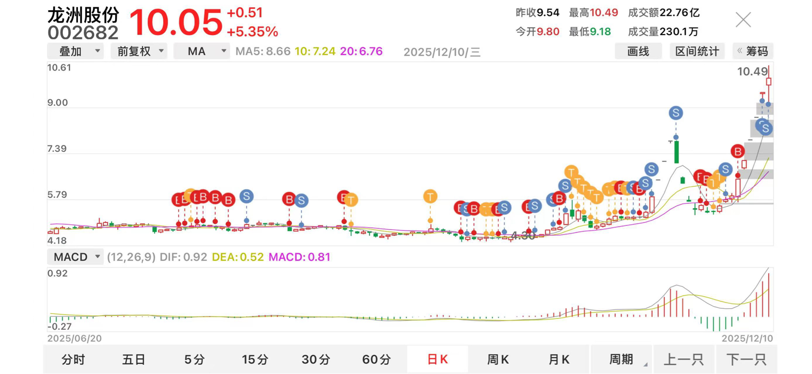Click the 4.30 low price label
This screenshot has height=374, width=812.
pos(523,236)
